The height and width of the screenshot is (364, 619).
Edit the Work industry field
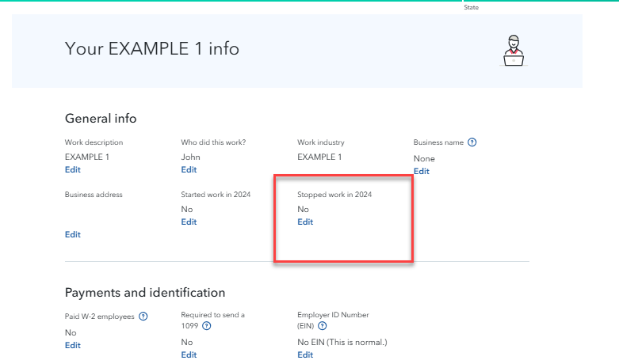(x=305, y=169)
